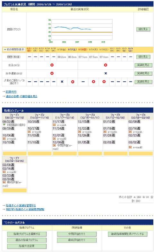Click the yellow bar beneath フェーズ4 column
Viewport: 154px width, 252px height.
[90, 154]
